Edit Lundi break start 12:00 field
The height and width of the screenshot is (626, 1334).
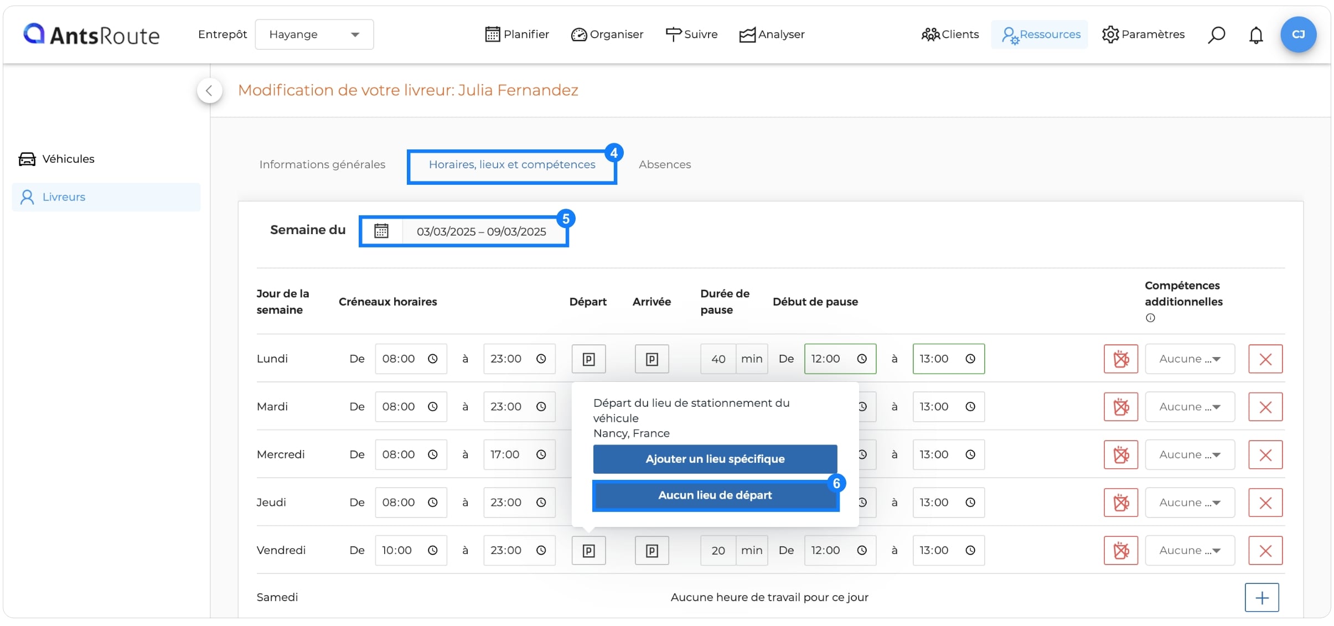point(840,359)
